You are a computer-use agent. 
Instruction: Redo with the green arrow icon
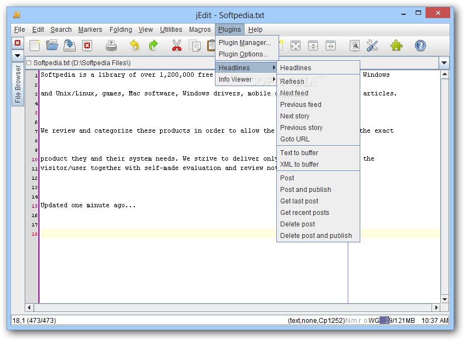click(x=153, y=46)
